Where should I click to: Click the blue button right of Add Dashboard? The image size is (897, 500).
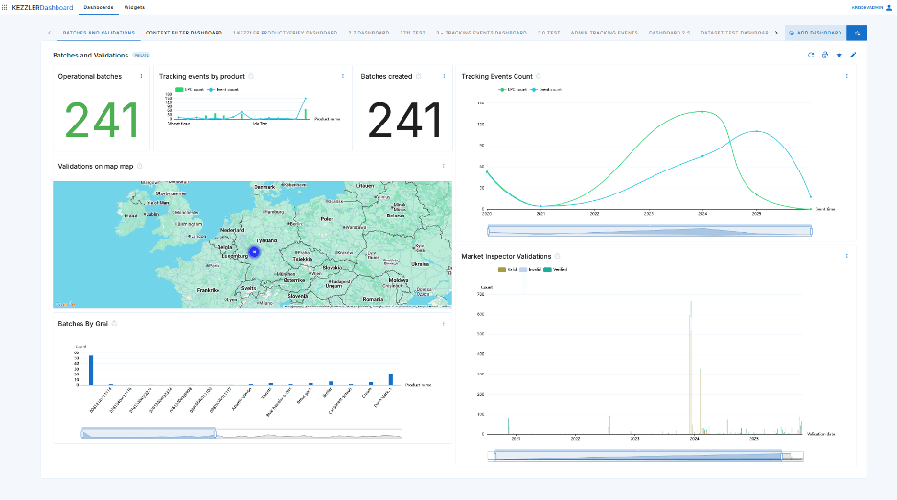857,33
